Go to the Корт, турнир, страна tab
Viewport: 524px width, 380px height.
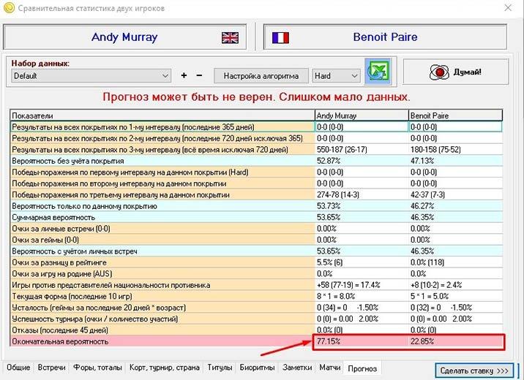(164, 368)
